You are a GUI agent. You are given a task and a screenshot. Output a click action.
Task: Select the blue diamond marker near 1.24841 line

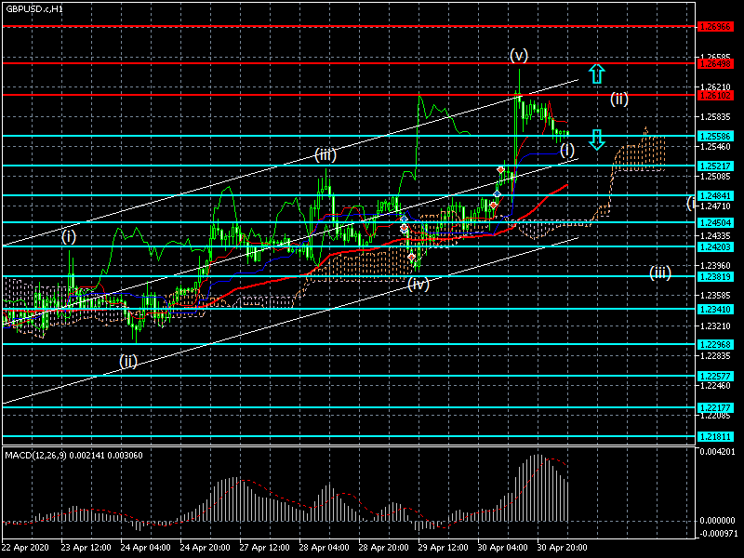pos(497,194)
